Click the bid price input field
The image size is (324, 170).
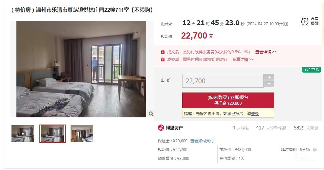(223, 81)
